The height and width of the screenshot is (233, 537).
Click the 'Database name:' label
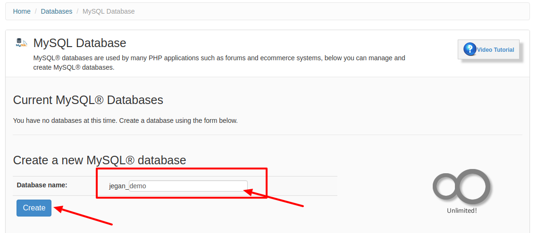[42, 185]
